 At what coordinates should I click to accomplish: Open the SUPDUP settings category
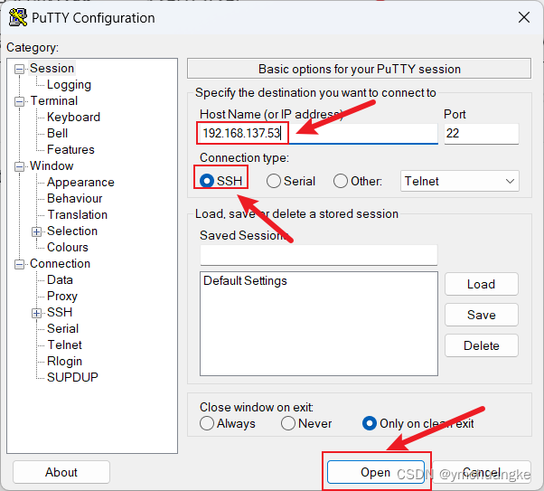(72, 377)
